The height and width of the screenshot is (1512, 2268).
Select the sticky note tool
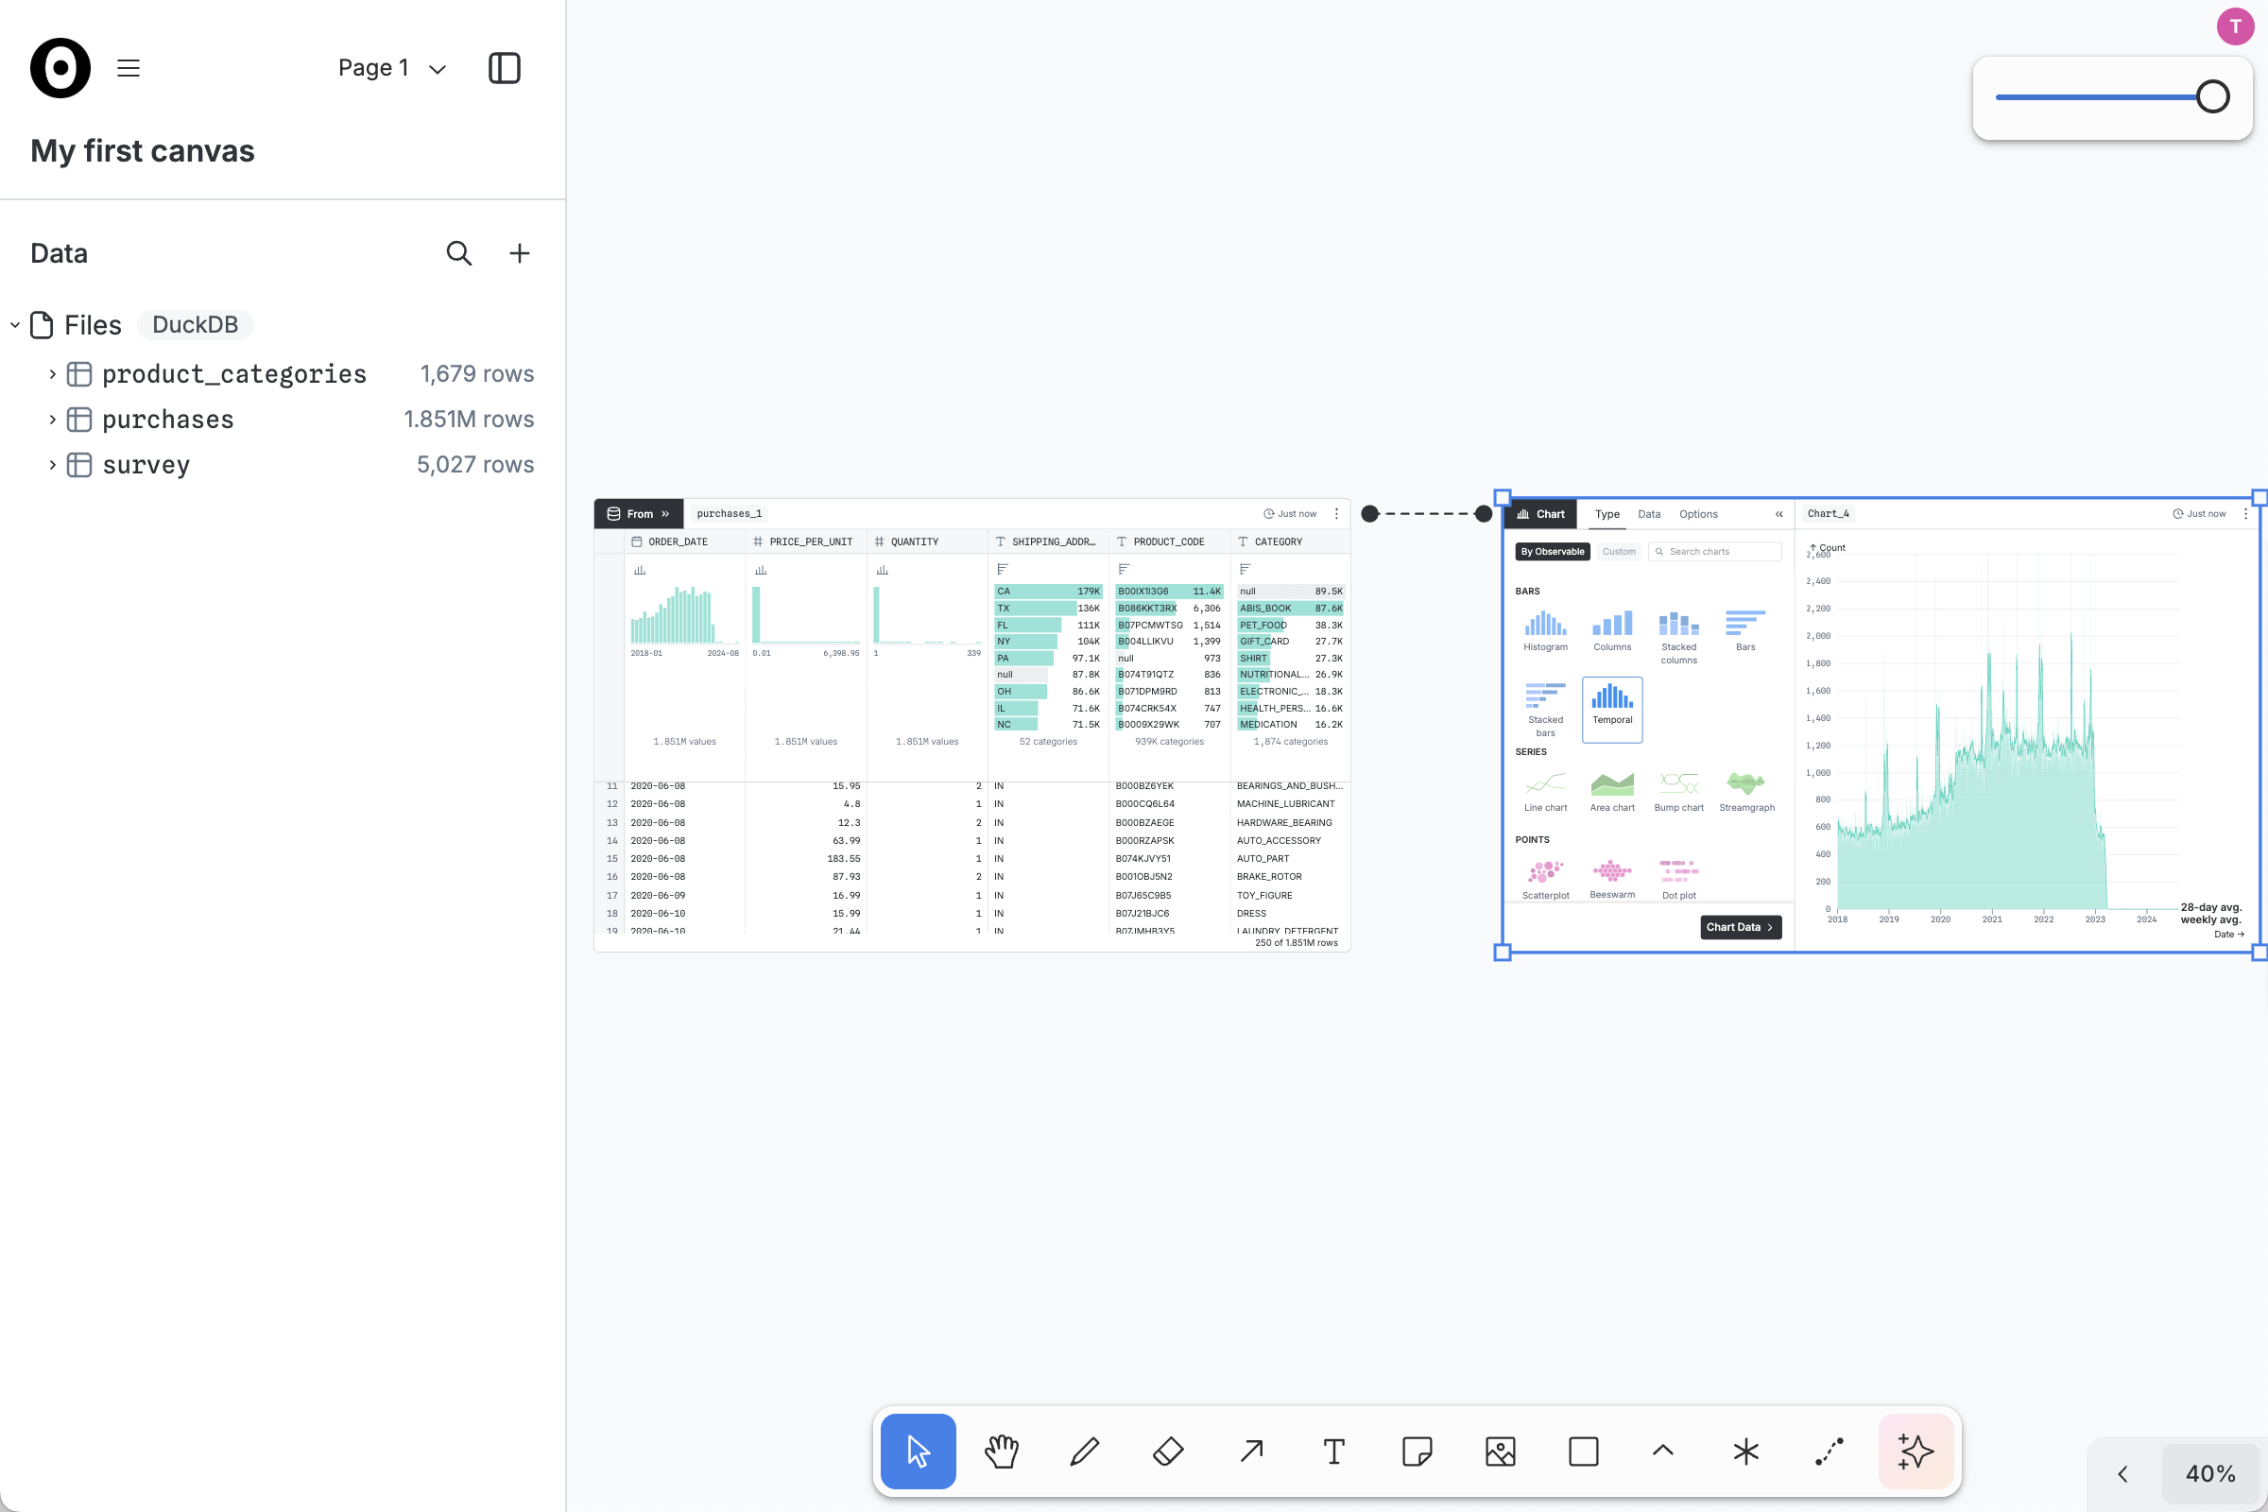(1417, 1452)
